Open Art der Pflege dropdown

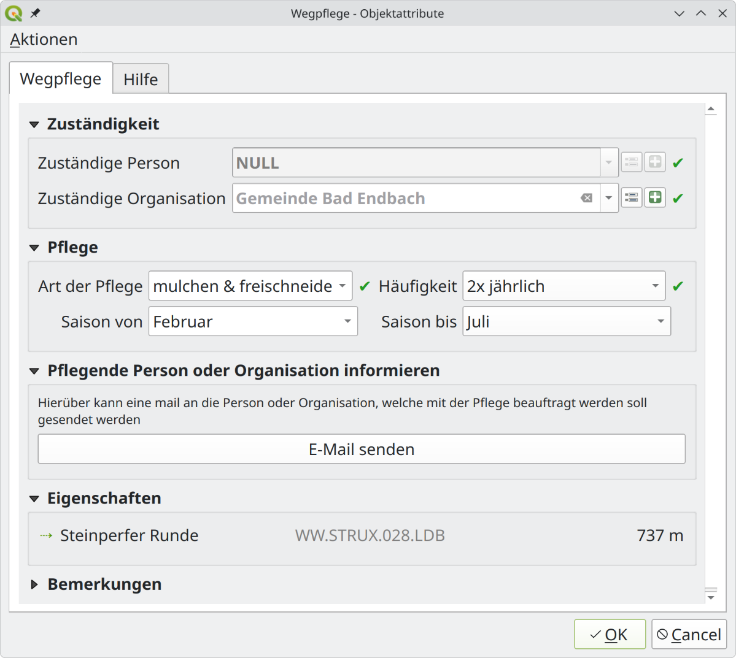[250, 286]
